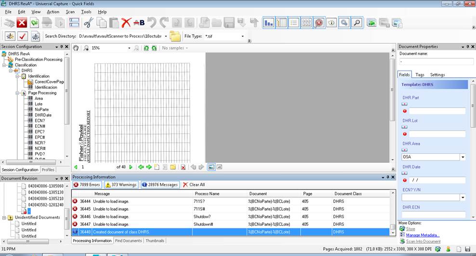Go to next page with green arrow

131,167
